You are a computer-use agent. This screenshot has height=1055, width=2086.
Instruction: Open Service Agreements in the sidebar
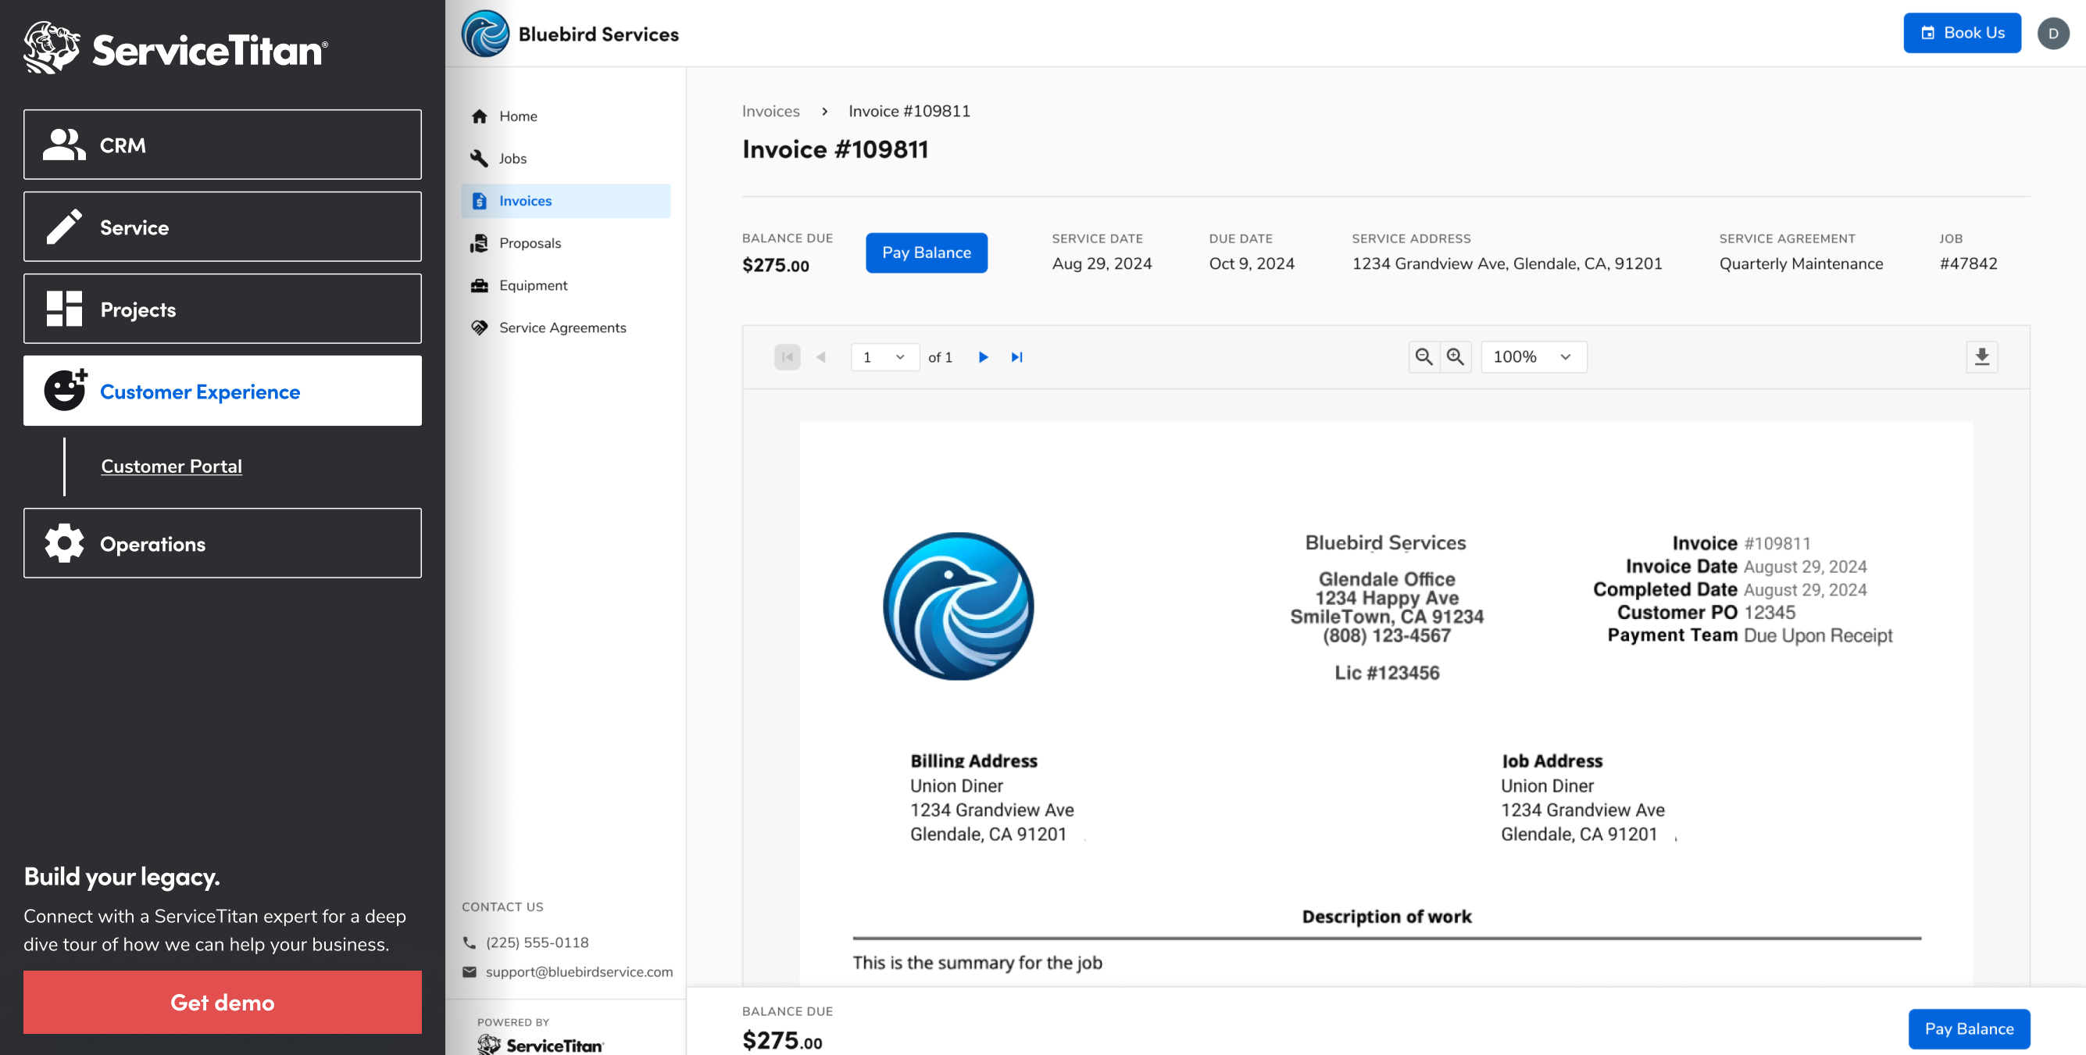(562, 327)
